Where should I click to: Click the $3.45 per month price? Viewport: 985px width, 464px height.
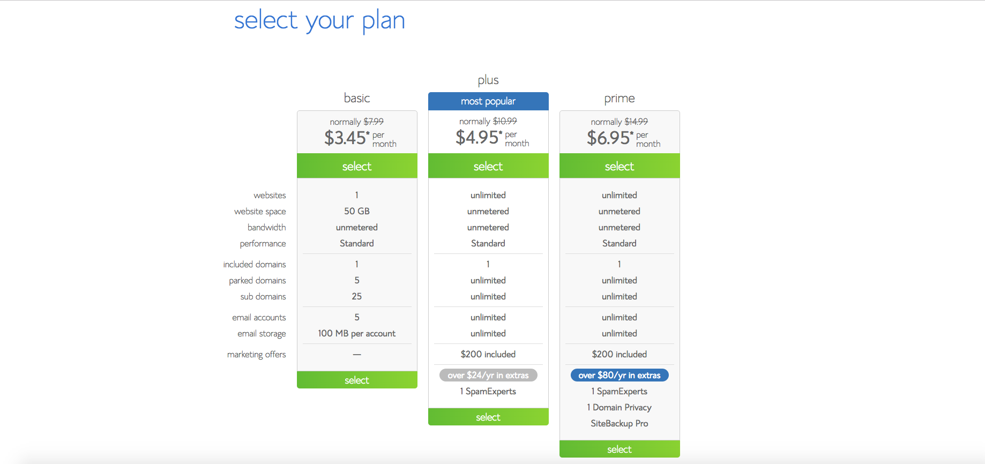pyautogui.click(x=360, y=138)
